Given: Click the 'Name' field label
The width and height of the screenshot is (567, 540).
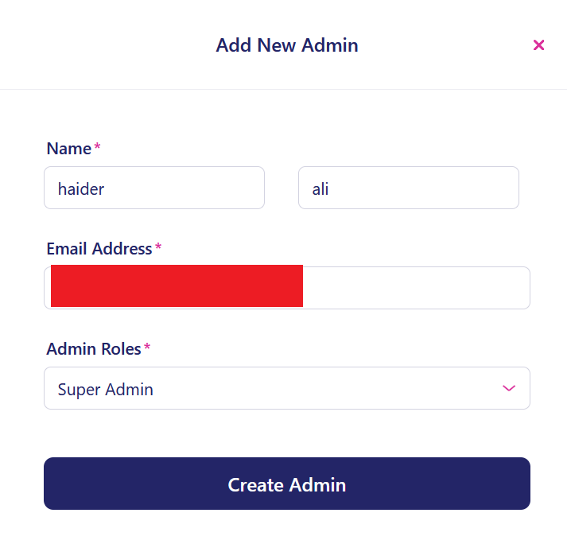Looking at the screenshot, I should [69, 149].
